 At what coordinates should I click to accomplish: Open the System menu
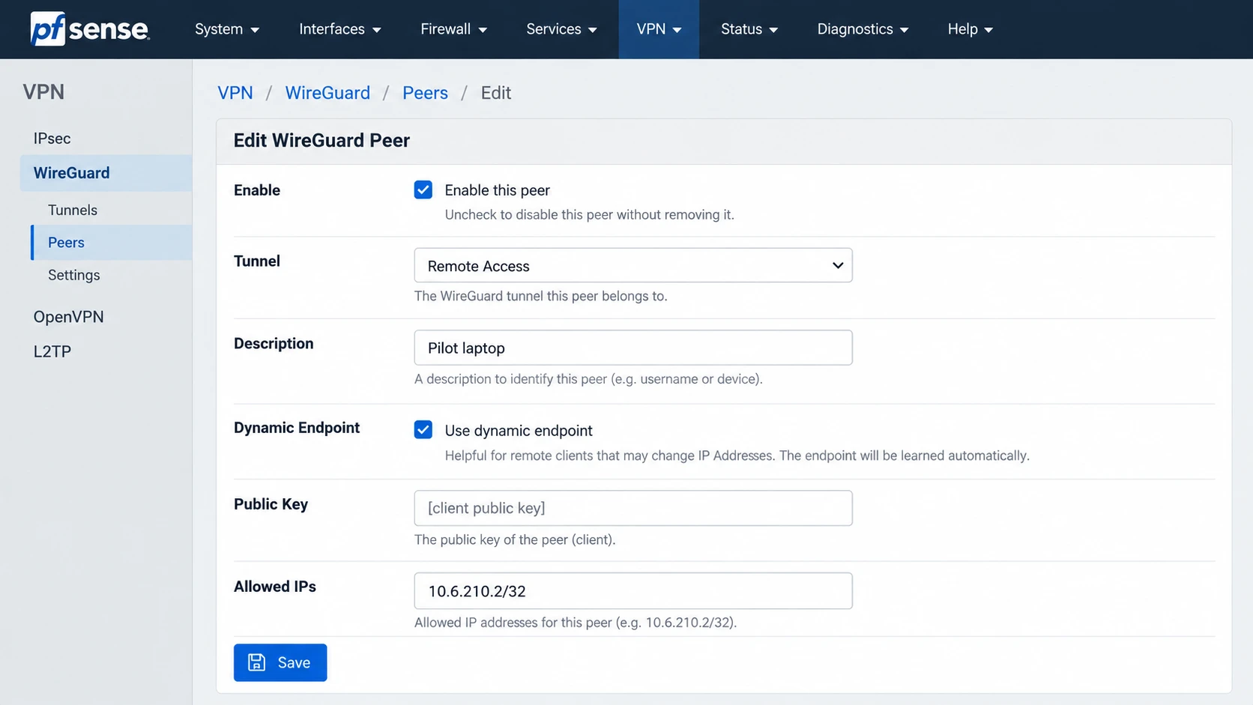pyautogui.click(x=227, y=29)
